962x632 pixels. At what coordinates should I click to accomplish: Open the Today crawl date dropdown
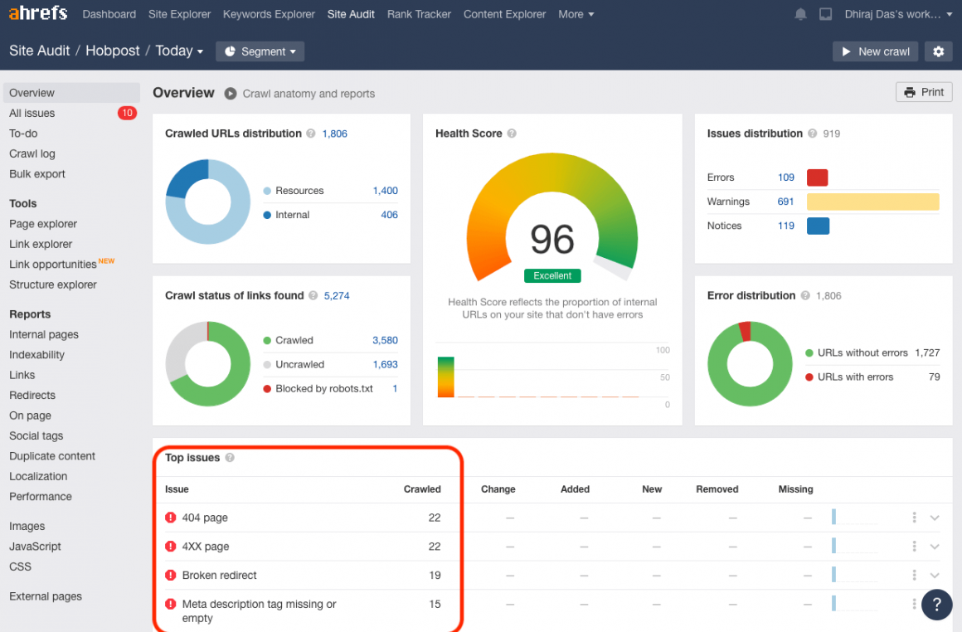[179, 51]
